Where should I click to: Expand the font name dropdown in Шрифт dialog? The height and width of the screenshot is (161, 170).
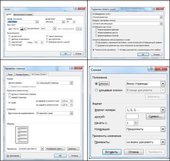pyautogui.click(x=37, y=22)
